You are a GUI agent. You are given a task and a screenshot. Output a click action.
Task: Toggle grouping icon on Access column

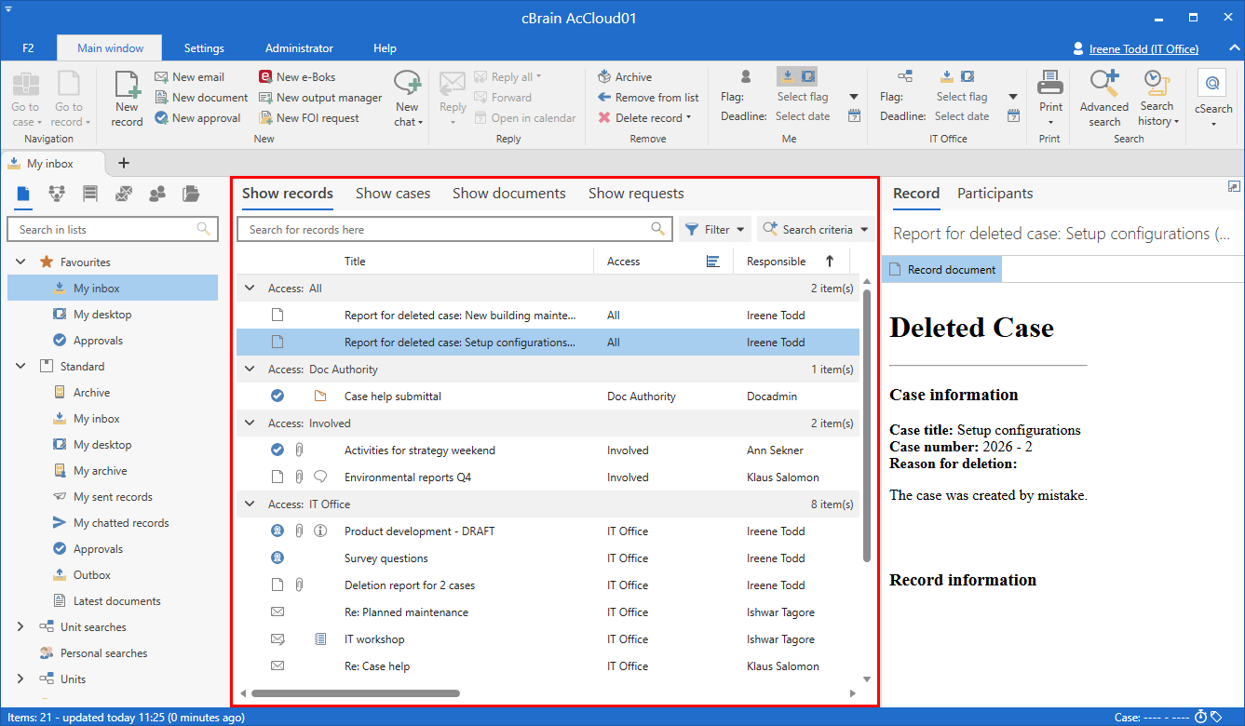[x=713, y=262]
